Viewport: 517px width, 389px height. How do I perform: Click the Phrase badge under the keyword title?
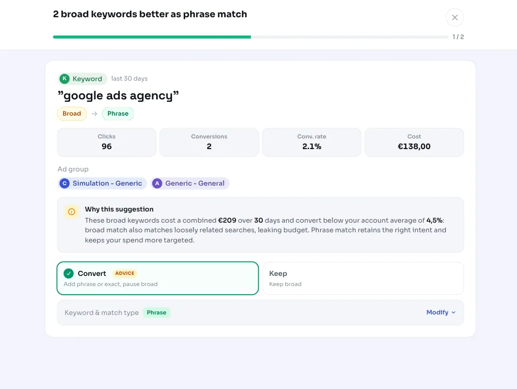click(118, 114)
